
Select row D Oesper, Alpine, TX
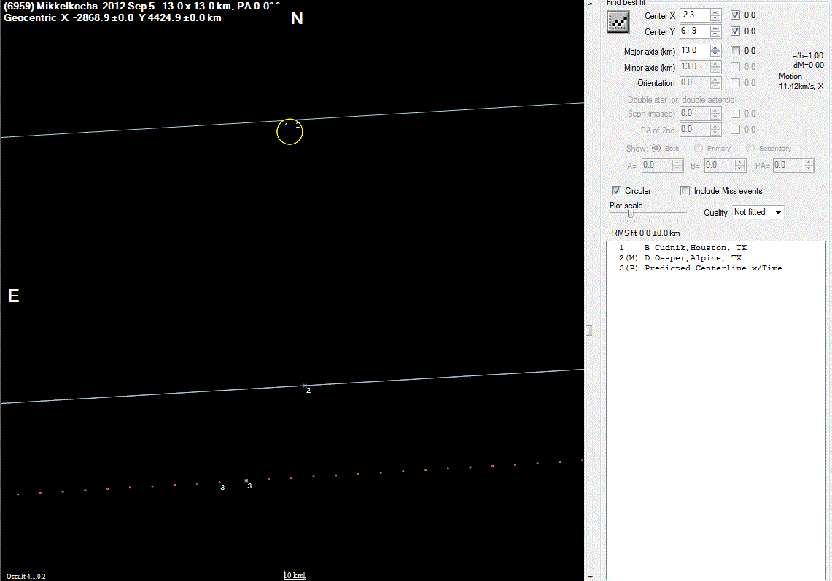(716, 258)
